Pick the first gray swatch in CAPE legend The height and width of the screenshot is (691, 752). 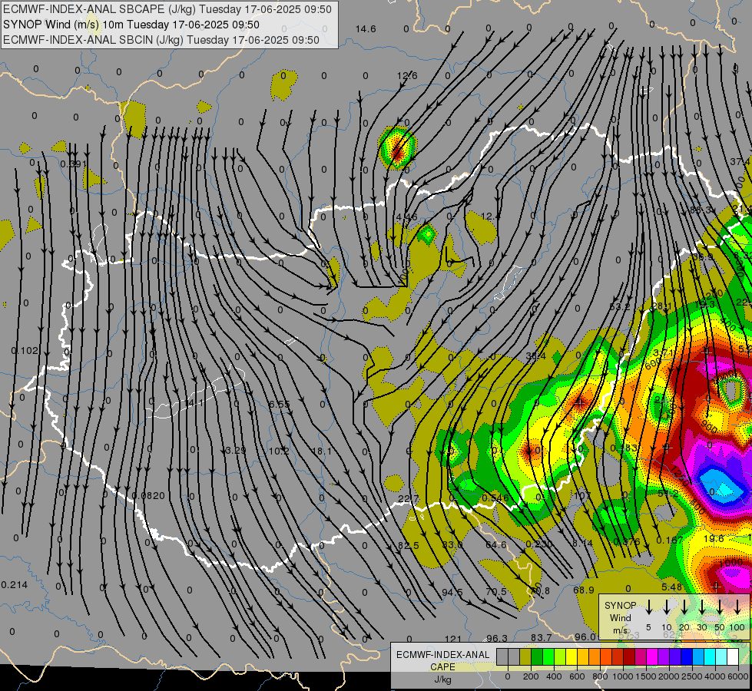502,657
